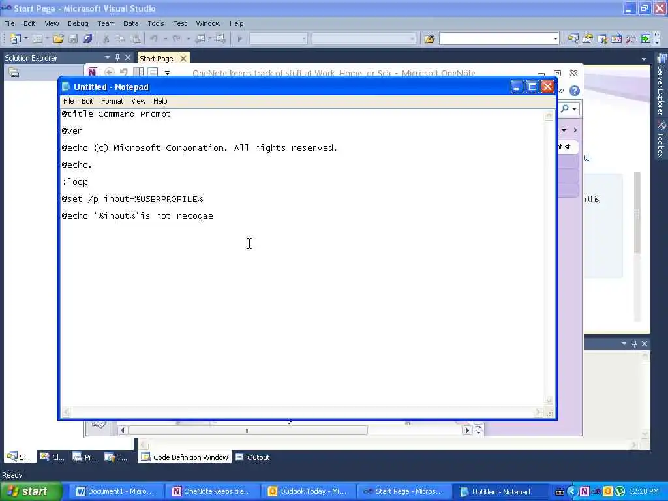The image size is (668, 501).
Task: Click Save icon in Visual Studio toolbar
Action: point(73,38)
